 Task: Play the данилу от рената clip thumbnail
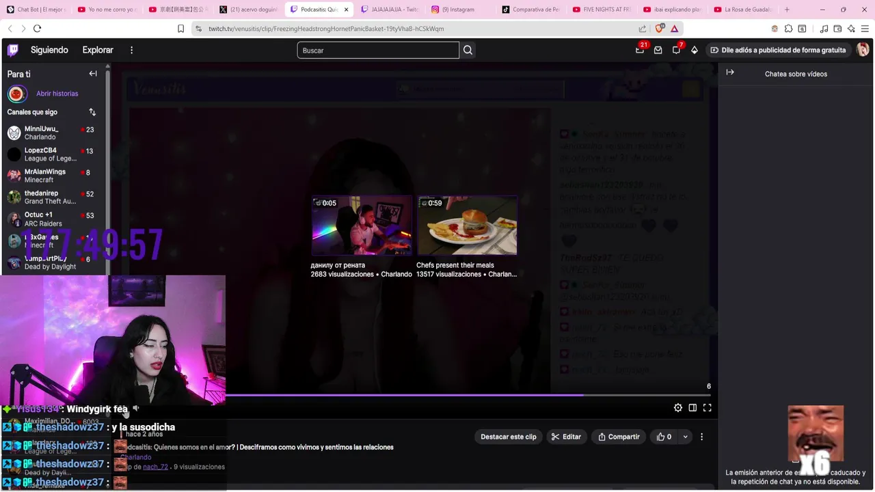[x=362, y=225]
